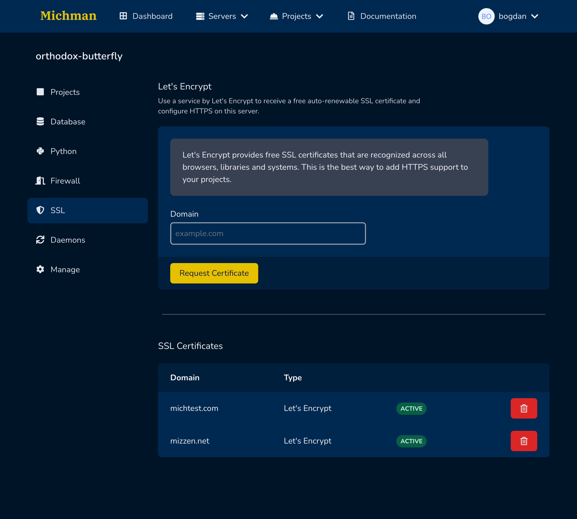The width and height of the screenshot is (577, 519).
Task: Click the Database cylinder icon
Action: coord(40,122)
